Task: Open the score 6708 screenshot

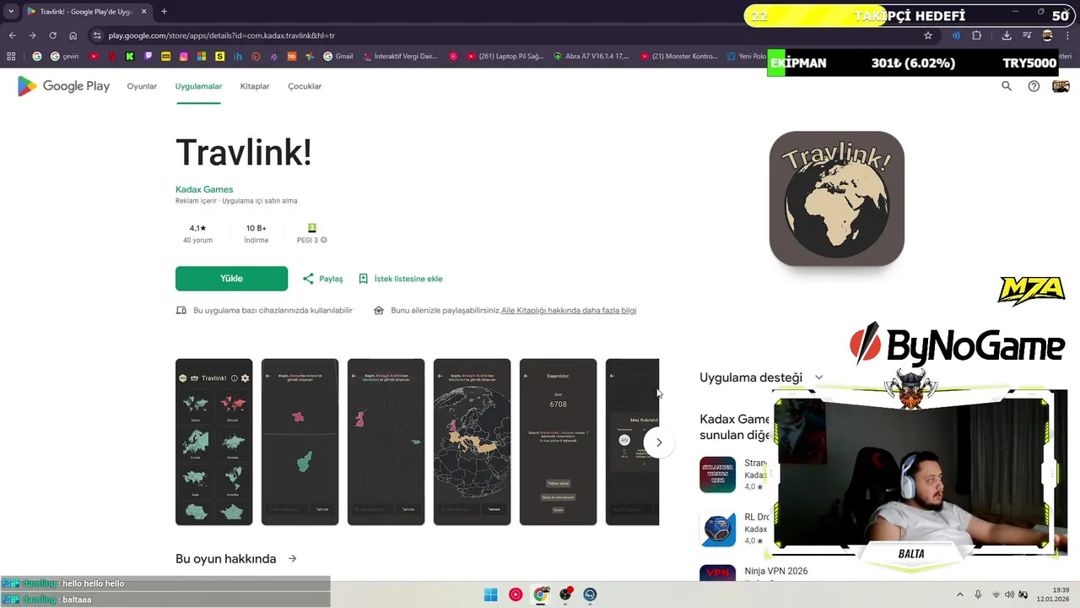Action: point(558,442)
